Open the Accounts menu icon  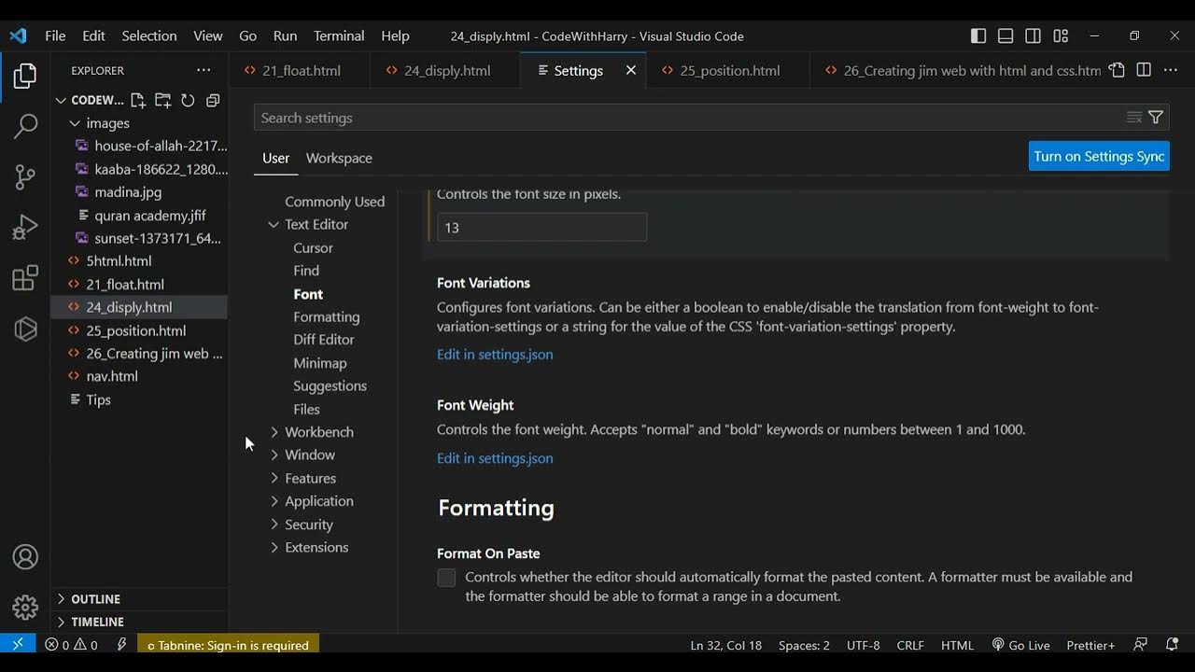(x=25, y=557)
